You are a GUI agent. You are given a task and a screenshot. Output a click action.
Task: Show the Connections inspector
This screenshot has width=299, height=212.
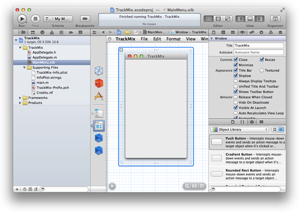tap(261, 32)
